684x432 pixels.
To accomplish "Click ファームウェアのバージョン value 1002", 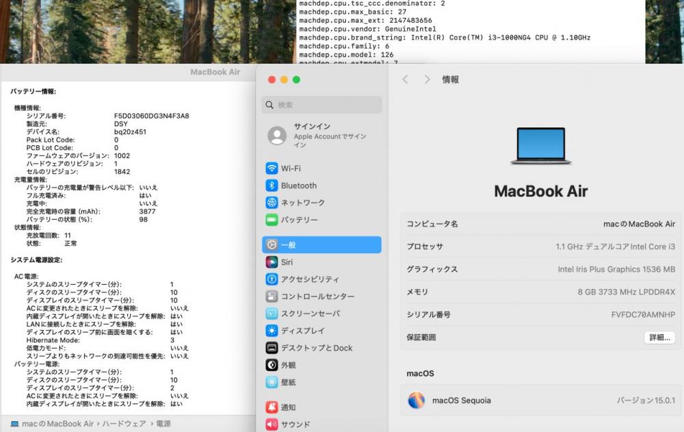I will point(122,155).
